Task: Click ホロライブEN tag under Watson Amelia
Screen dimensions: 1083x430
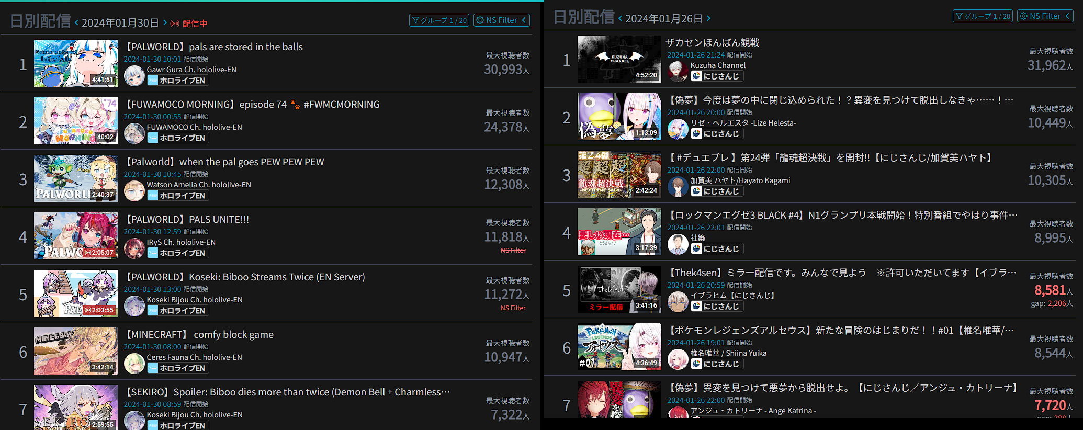Action: click(x=178, y=196)
